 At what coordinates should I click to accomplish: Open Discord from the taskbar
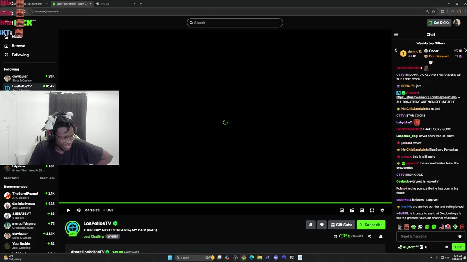276,258
